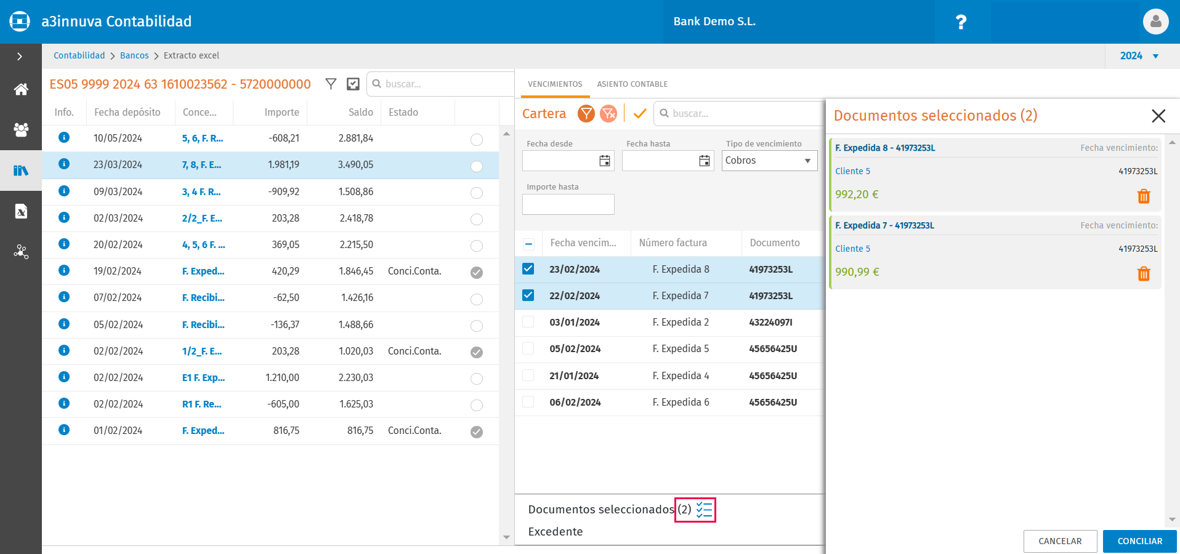1180x554 pixels.
Task: Click the Saldo column header
Action: [360, 112]
